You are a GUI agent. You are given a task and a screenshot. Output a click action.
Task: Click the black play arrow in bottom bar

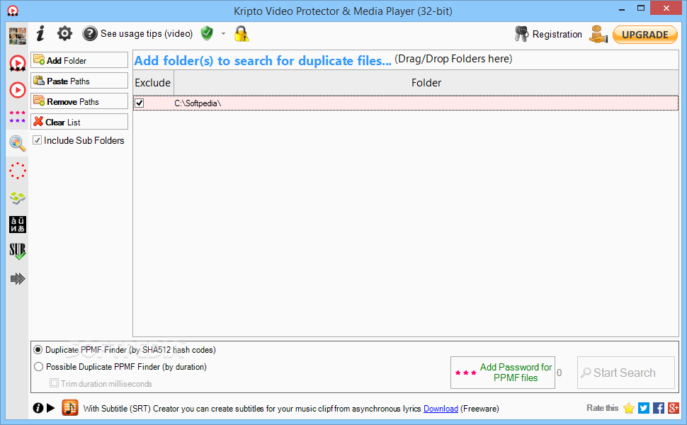pyautogui.click(x=51, y=408)
